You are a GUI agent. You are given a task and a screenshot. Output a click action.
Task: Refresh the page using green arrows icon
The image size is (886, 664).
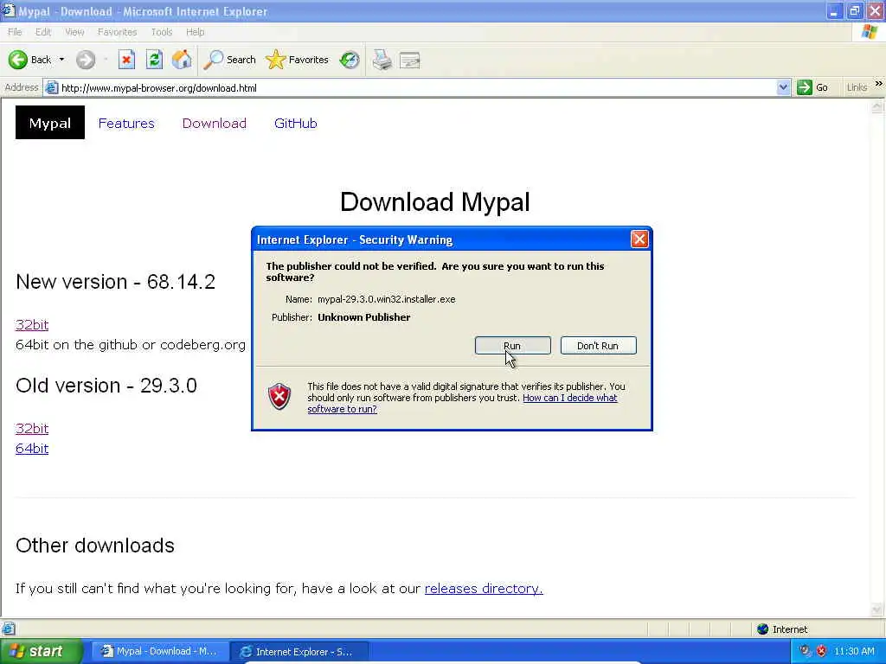pos(154,60)
